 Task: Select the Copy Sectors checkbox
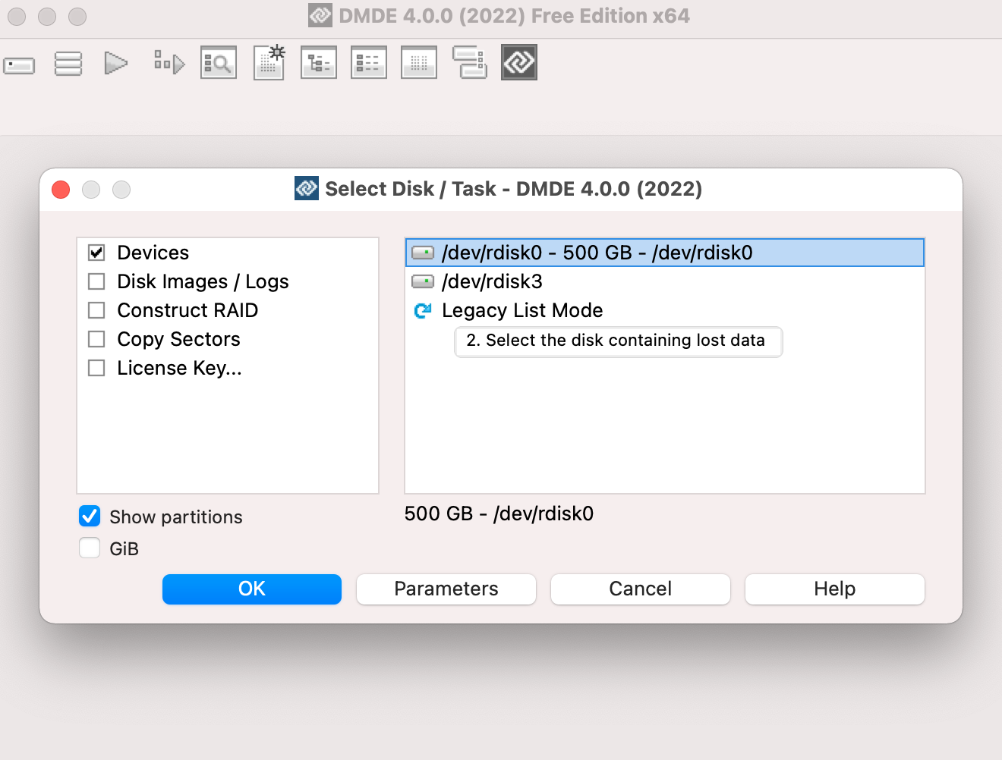(x=96, y=339)
